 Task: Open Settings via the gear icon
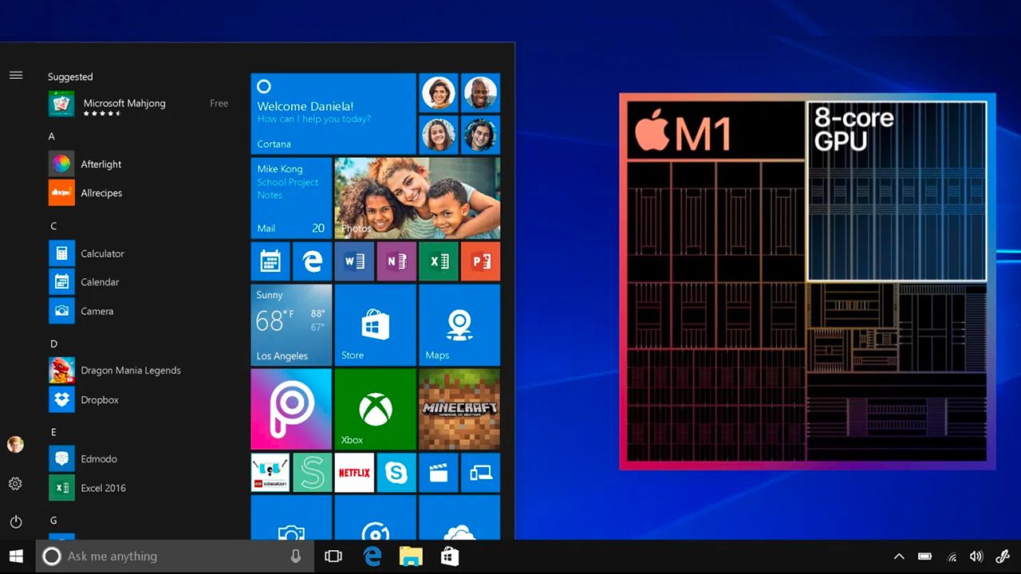coord(15,484)
